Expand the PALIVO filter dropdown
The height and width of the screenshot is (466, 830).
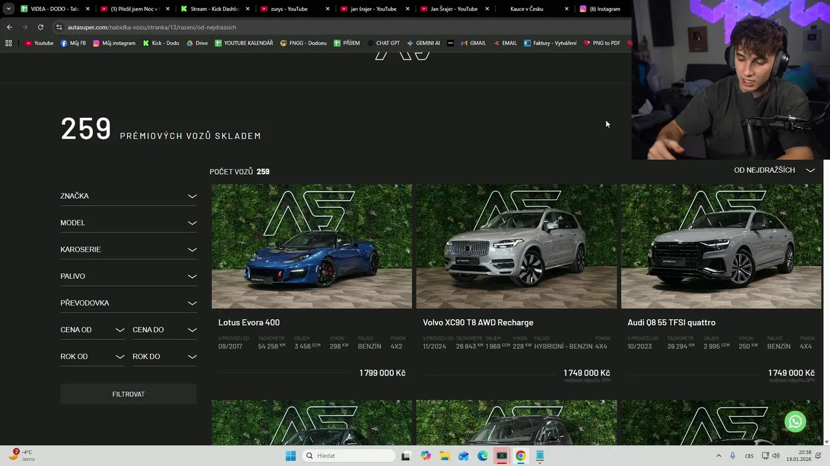point(128,276)
